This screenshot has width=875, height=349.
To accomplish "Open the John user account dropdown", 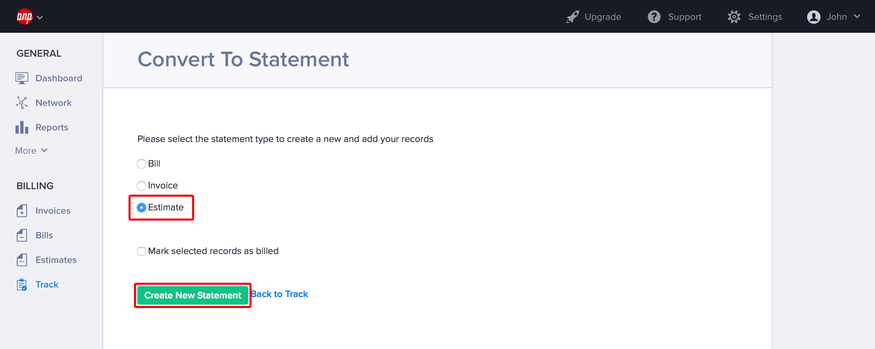I will click(x=833, y=17).
